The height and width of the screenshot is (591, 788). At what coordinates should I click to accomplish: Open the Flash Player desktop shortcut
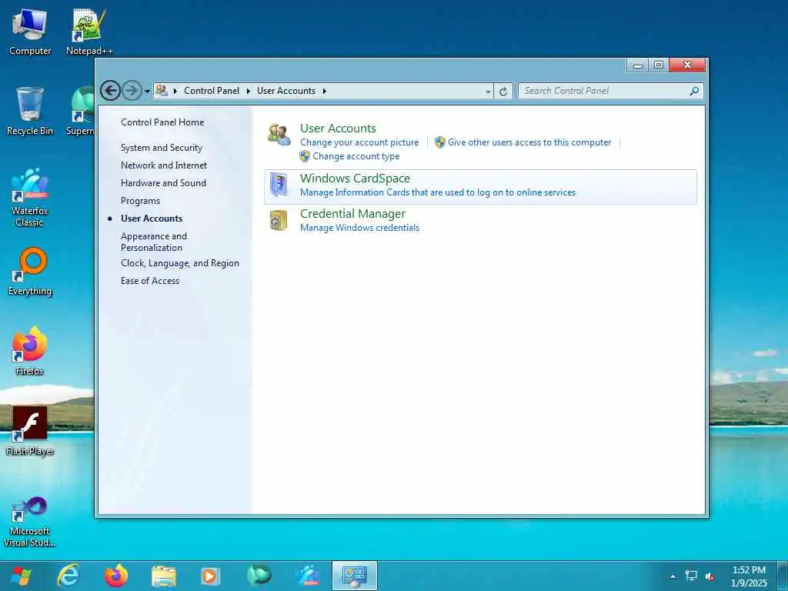pyautogui.click(x=30, y=431)
